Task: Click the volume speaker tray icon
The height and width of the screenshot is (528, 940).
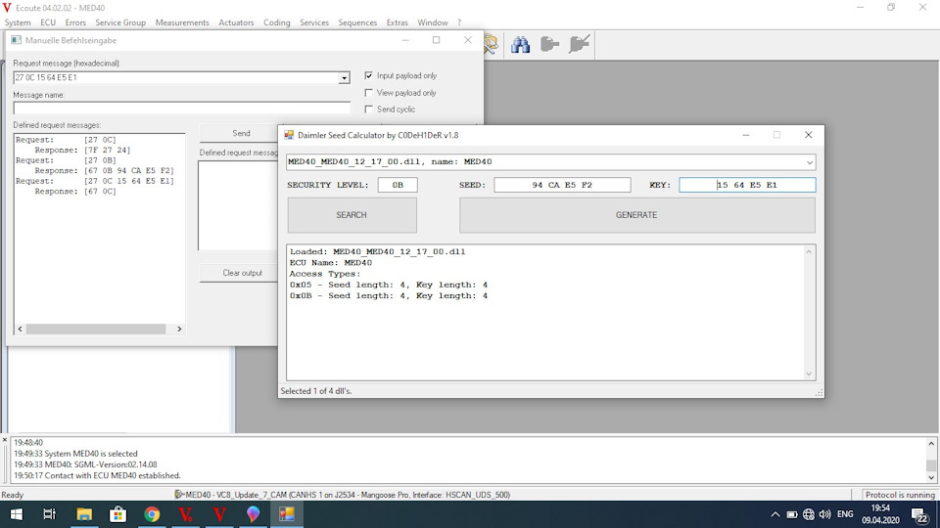Action: (x=824, y=514)
